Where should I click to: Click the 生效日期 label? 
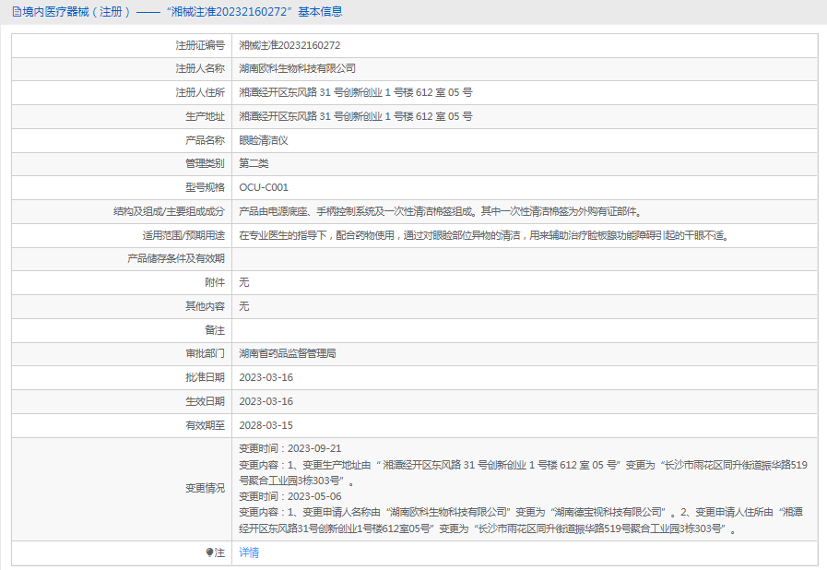(x=205, y=401)
